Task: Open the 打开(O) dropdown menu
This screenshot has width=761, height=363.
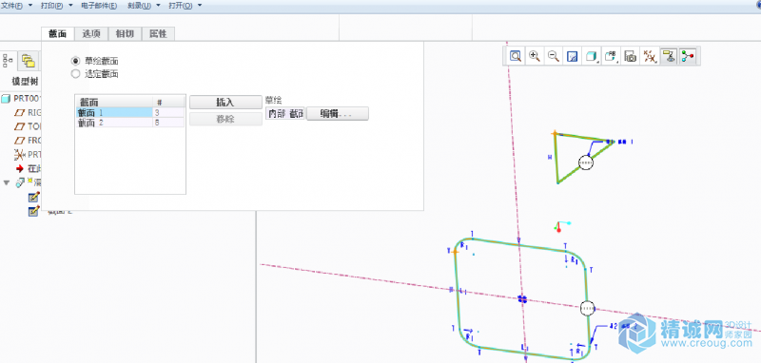Action: (185, 6)
